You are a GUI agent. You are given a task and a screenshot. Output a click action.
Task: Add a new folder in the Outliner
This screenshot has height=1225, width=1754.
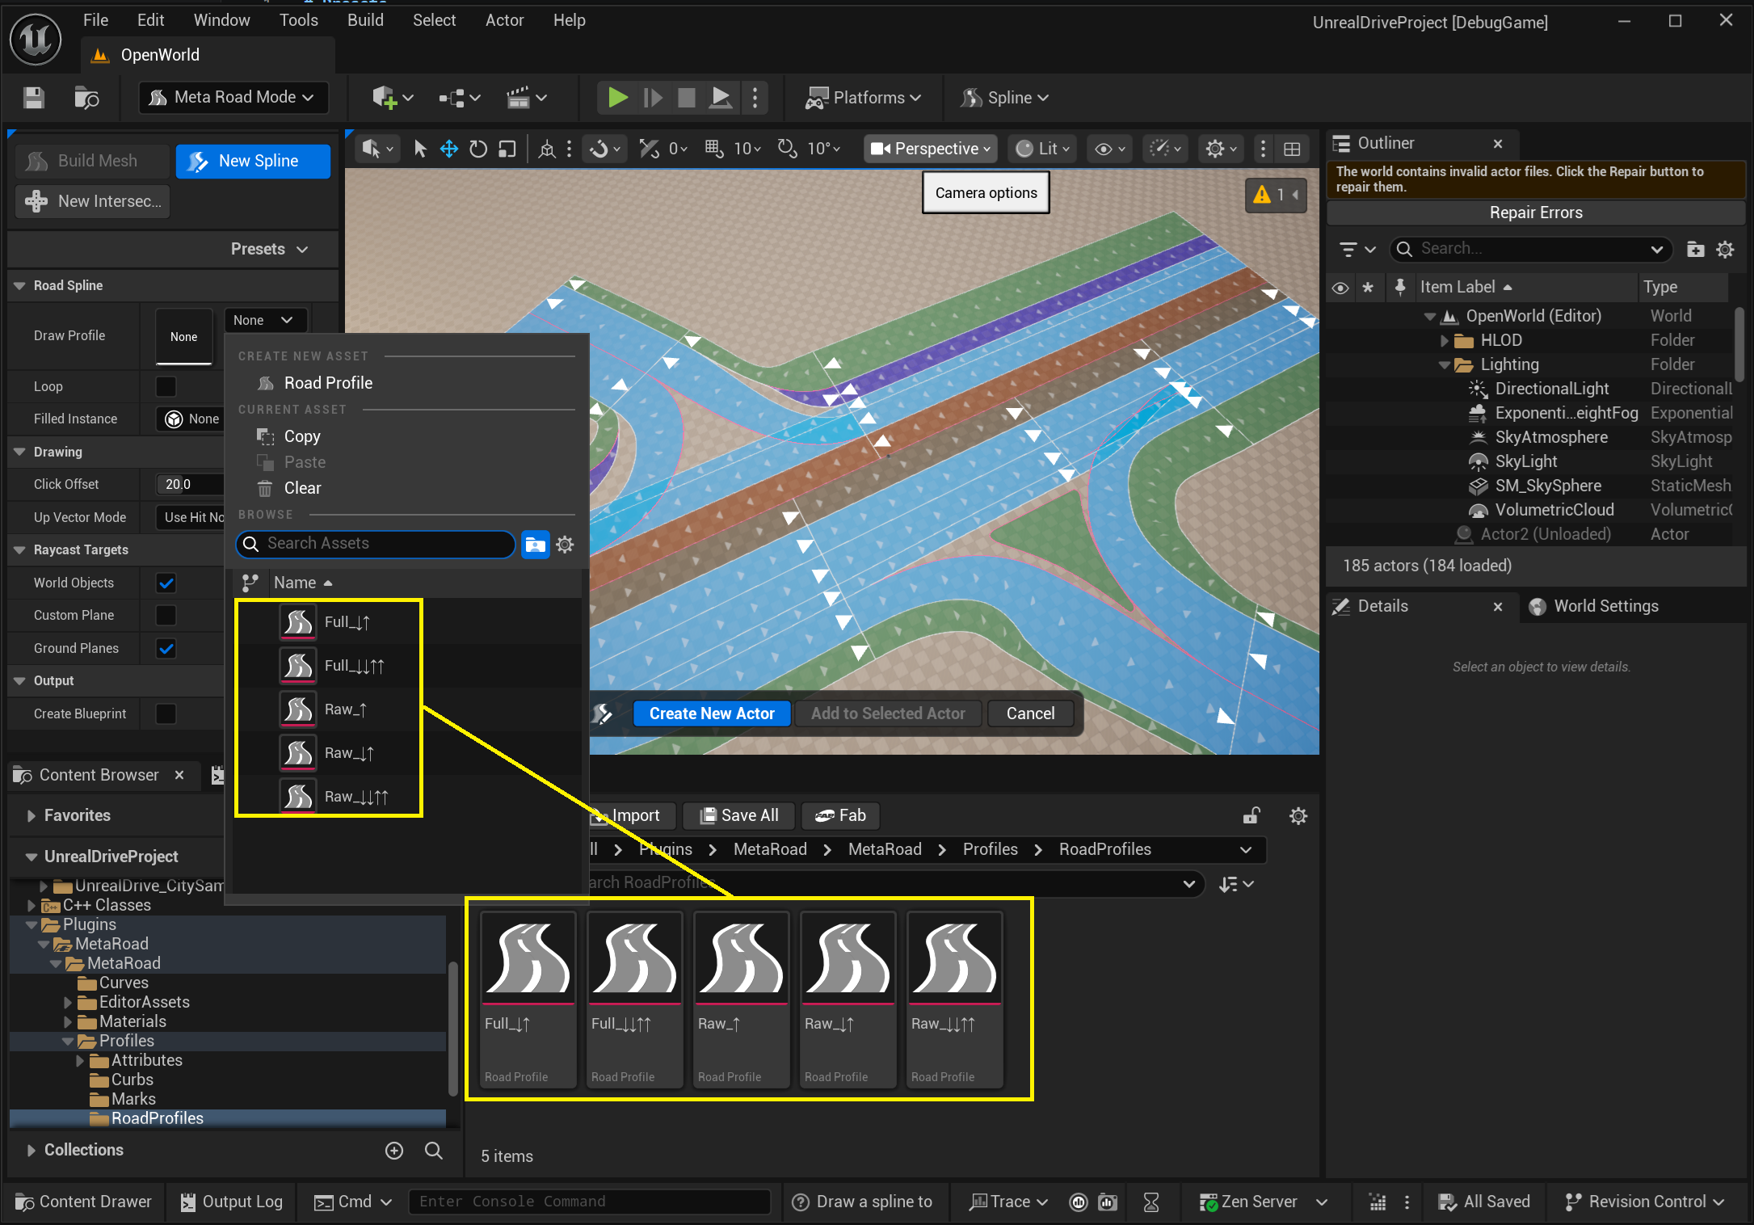point(1696,249)
